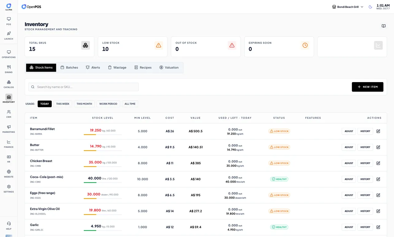This screenshot has width=394, height=237.
Task: Click Low Stock badge for Butter
Action: point(279,147)
